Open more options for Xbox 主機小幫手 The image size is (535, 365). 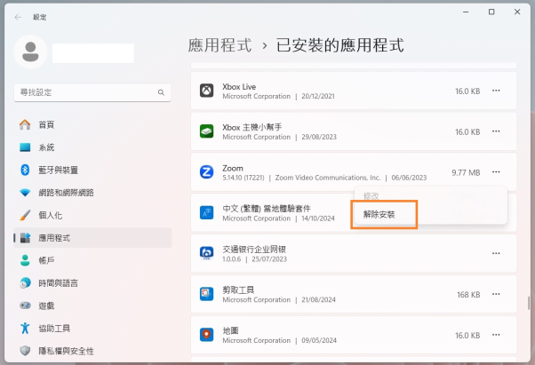496,131
